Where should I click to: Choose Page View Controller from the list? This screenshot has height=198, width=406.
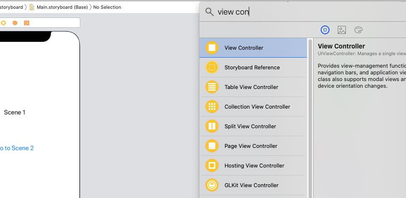pyautogui.click(x=251, y=146)
